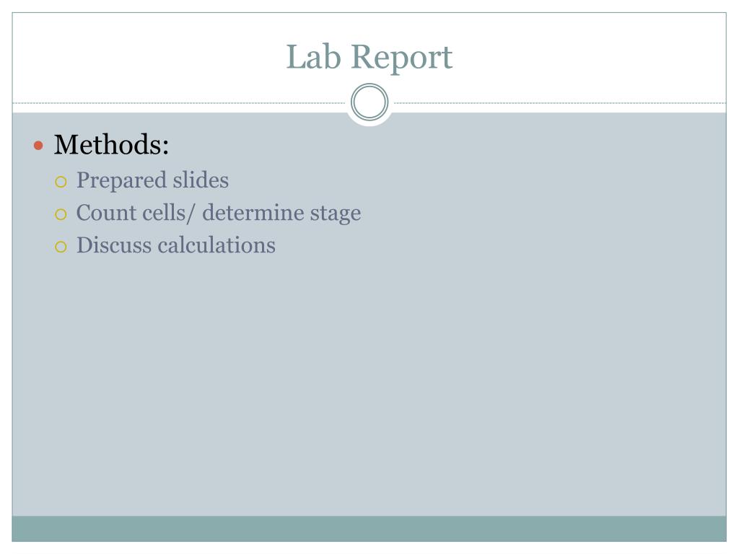This screenshot has height=554, width=739.
Task: Click the hollow bullet before Discuss calculations
Action: (x=61, y=247)
